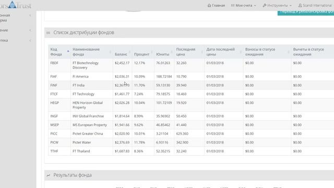Screen dimensions: 334x188
Task: Click balance value $1,814.64
Action: pos(122,116)
